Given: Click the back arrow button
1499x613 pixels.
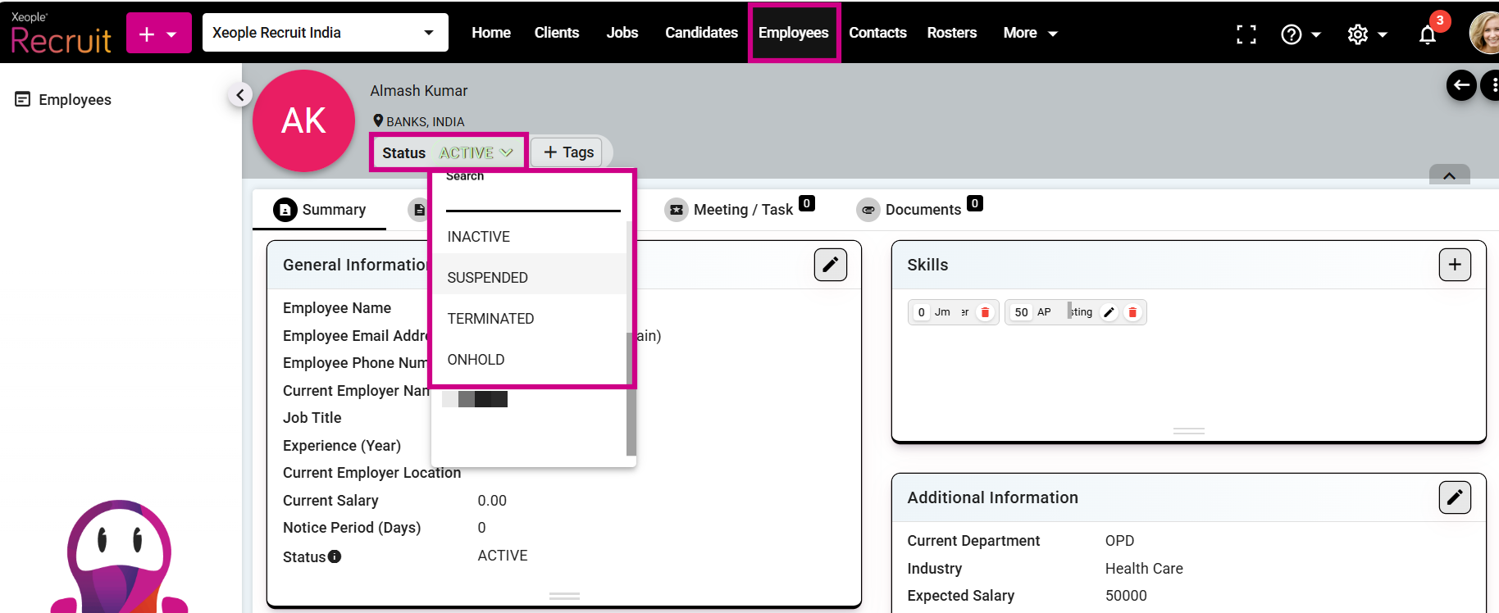Looking at the screenshot, I should click(1460, 85).
